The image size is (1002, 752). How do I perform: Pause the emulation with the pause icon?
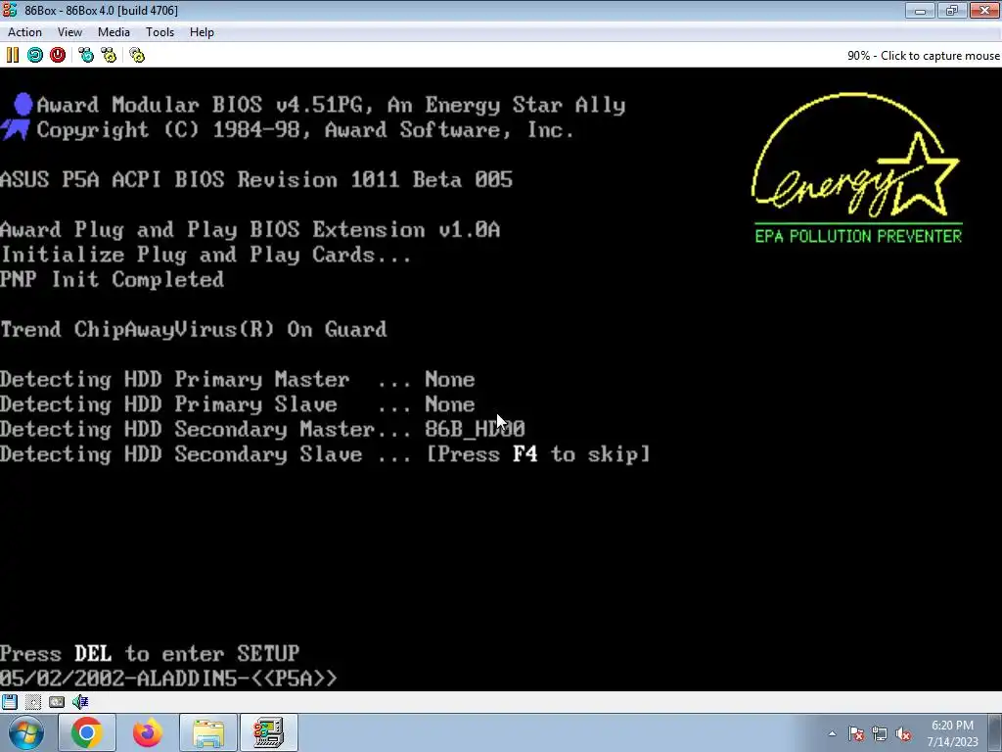point(12,55)
